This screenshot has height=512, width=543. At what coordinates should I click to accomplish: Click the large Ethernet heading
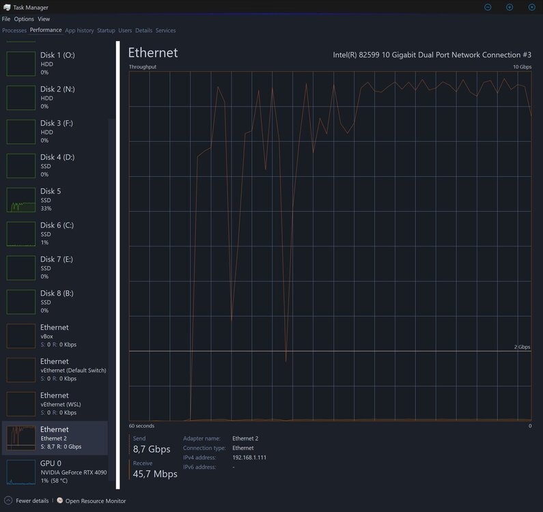(153, 53)
